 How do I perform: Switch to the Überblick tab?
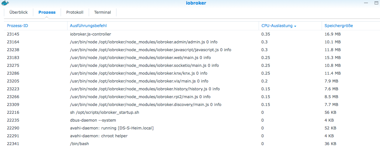click(18, 12)
